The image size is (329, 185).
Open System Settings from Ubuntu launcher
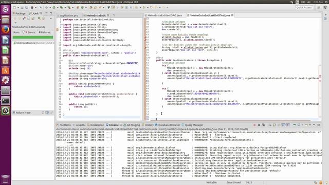(x=6, y=80)
